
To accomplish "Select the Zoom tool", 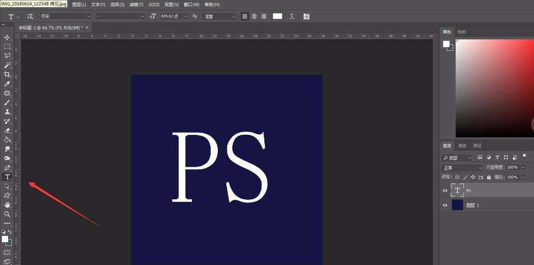I will click(x=7, y=214).
